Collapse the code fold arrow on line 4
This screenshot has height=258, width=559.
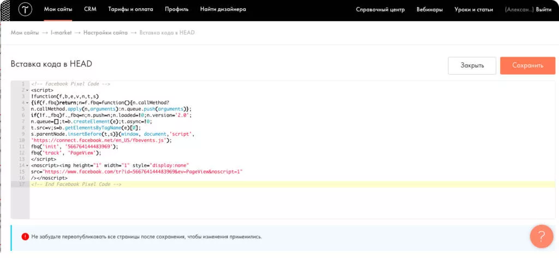point(27,103)
